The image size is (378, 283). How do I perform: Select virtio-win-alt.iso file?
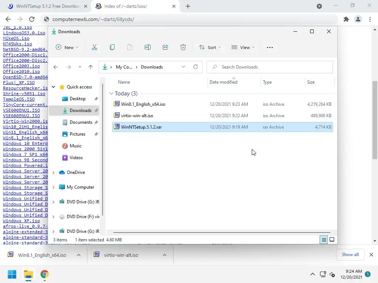pyautogui.click(x=223, y=115)
